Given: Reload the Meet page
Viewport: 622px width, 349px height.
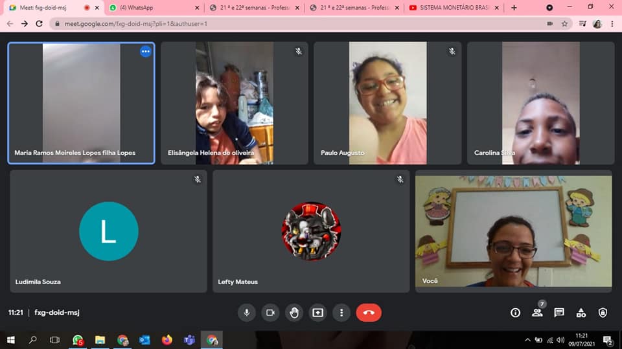Looking at the screenshot, I should tap(39, 24).
